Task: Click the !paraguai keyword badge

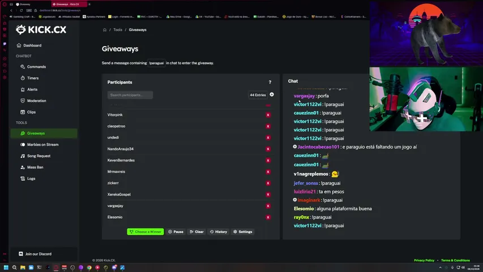Action: (156, 63)
